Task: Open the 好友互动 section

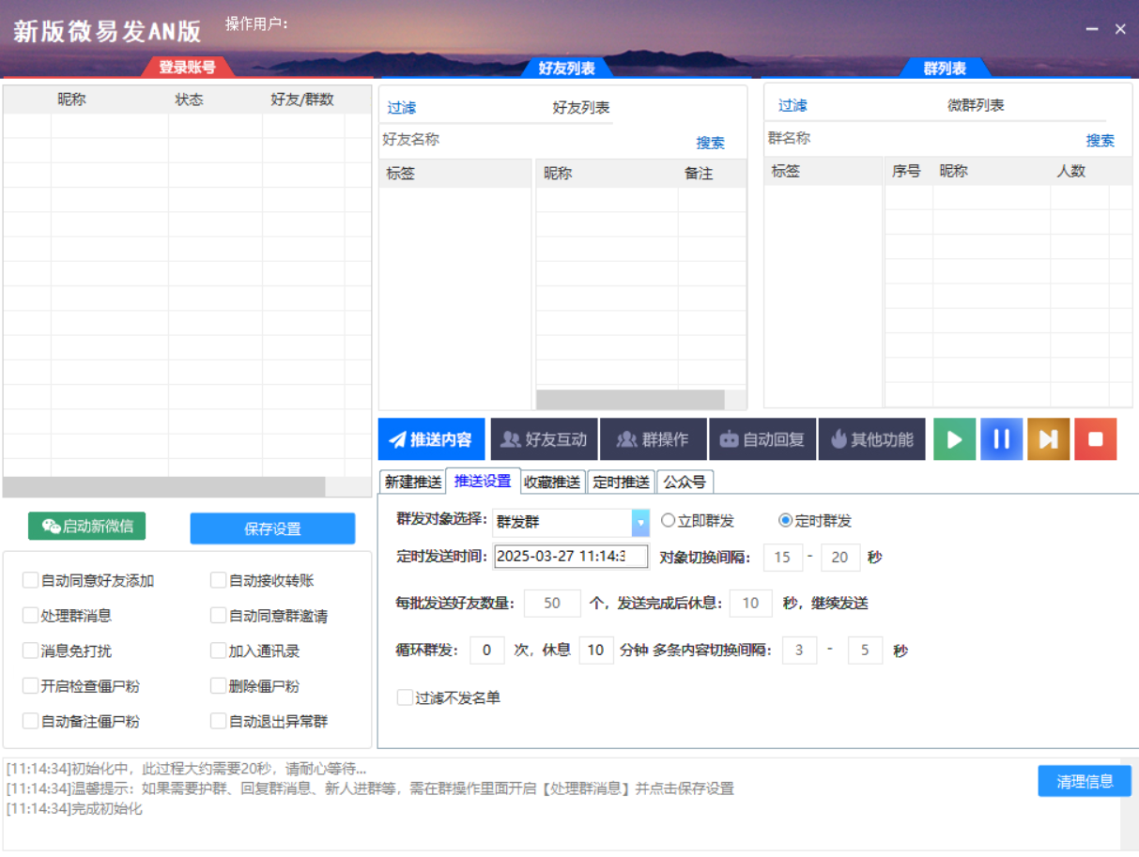Action: [544, 439]
